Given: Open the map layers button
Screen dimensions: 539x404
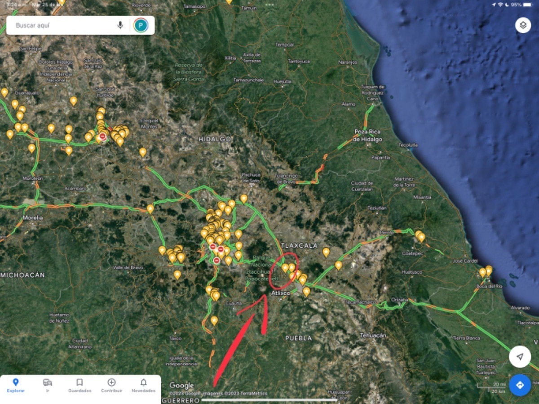Looking at the screenshot, I should (x=523, y=25).
